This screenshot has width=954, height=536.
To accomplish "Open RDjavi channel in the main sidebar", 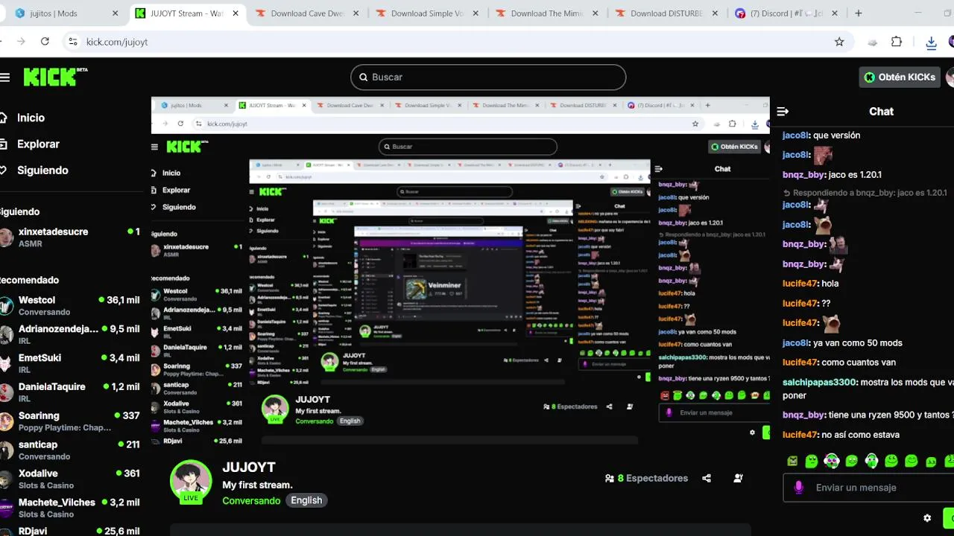I will pyautogui.click(x=72, y=531).
